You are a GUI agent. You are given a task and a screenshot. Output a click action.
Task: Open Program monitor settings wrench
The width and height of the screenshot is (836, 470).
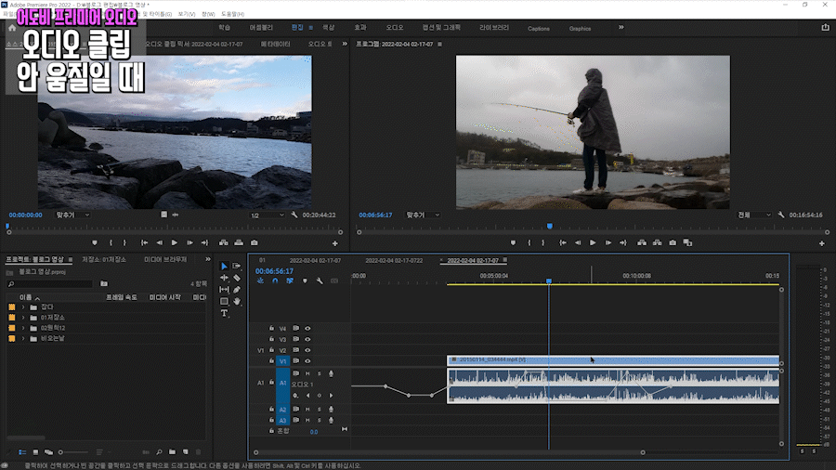(781, 215)
